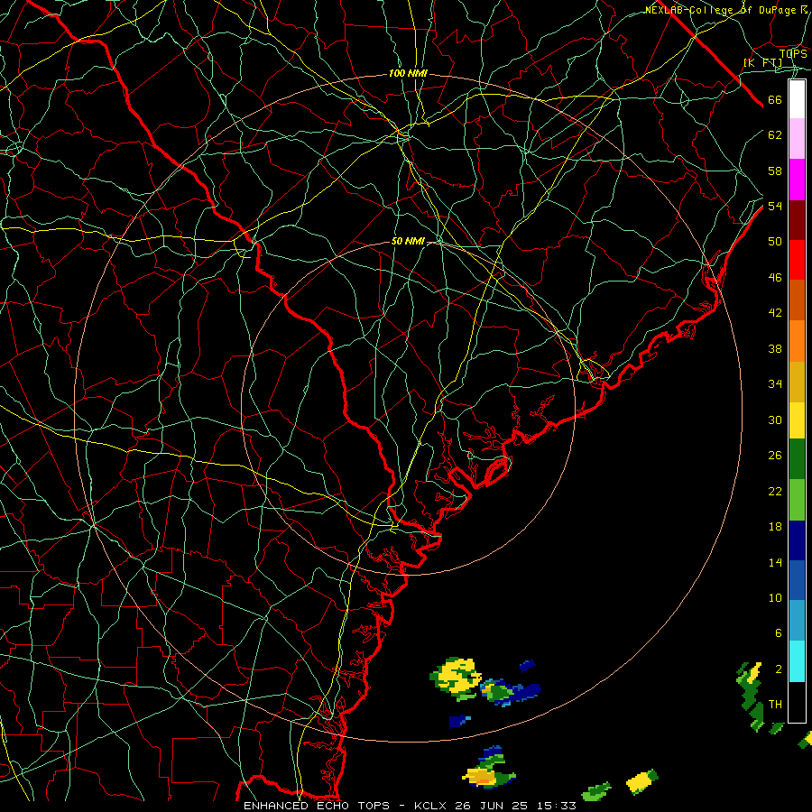Click the '10' scale value

point(775,598)
